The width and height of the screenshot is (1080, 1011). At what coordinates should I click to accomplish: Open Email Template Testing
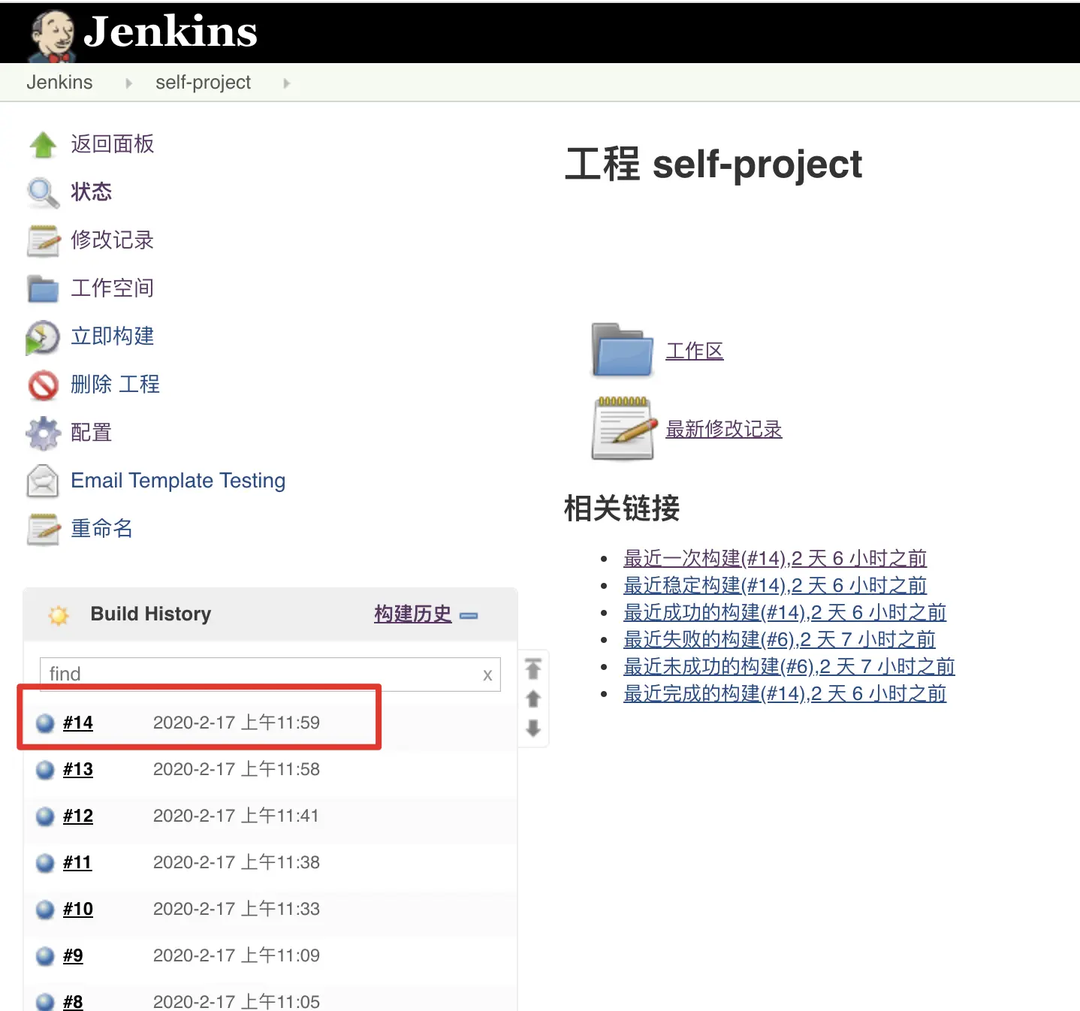[x=178, y=481]
